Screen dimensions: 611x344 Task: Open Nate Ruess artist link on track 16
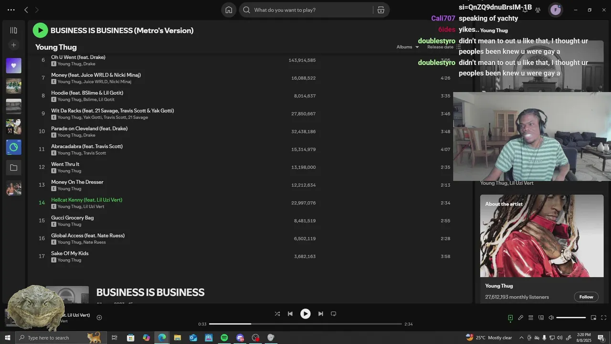point(95,242)
